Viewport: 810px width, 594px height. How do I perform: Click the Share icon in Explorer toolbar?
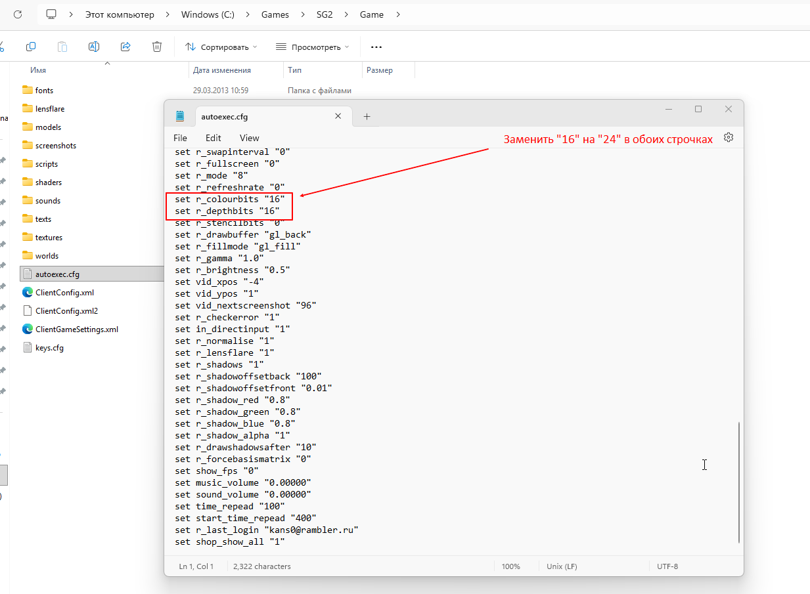click(x=125, y=47)
